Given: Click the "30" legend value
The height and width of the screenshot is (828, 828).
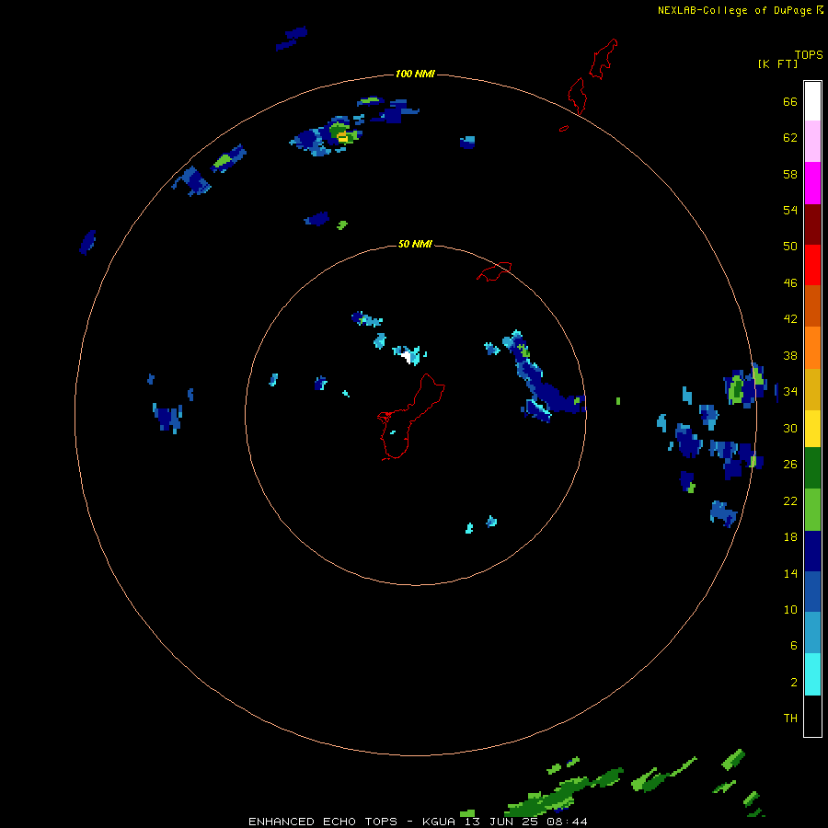Looking at the screenshot, I should tap(790, 428).
